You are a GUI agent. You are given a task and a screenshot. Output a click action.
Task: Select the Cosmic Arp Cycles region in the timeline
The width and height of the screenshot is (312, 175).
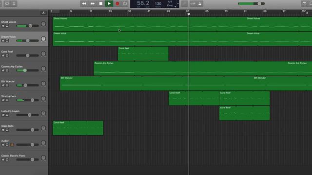[203, 69]
